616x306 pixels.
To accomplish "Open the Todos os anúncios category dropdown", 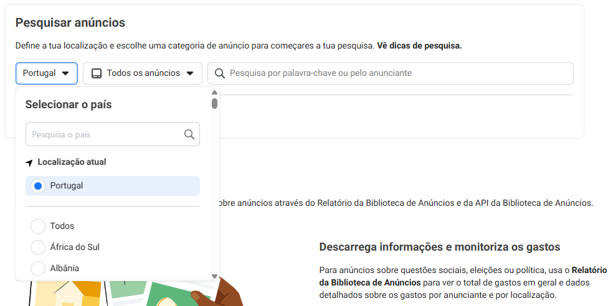I will [x=143, y=73].
